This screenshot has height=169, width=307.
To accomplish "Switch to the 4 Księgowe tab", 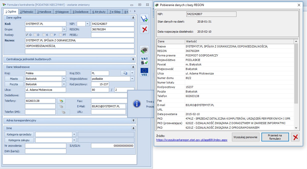I will 62,12.
